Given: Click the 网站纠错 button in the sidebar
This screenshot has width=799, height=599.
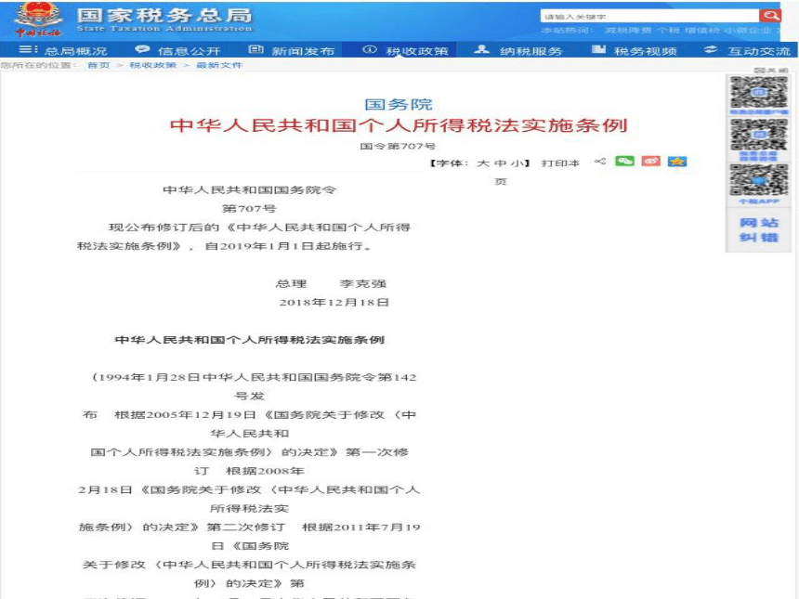Looking at the screenshot, I should 759,230.
